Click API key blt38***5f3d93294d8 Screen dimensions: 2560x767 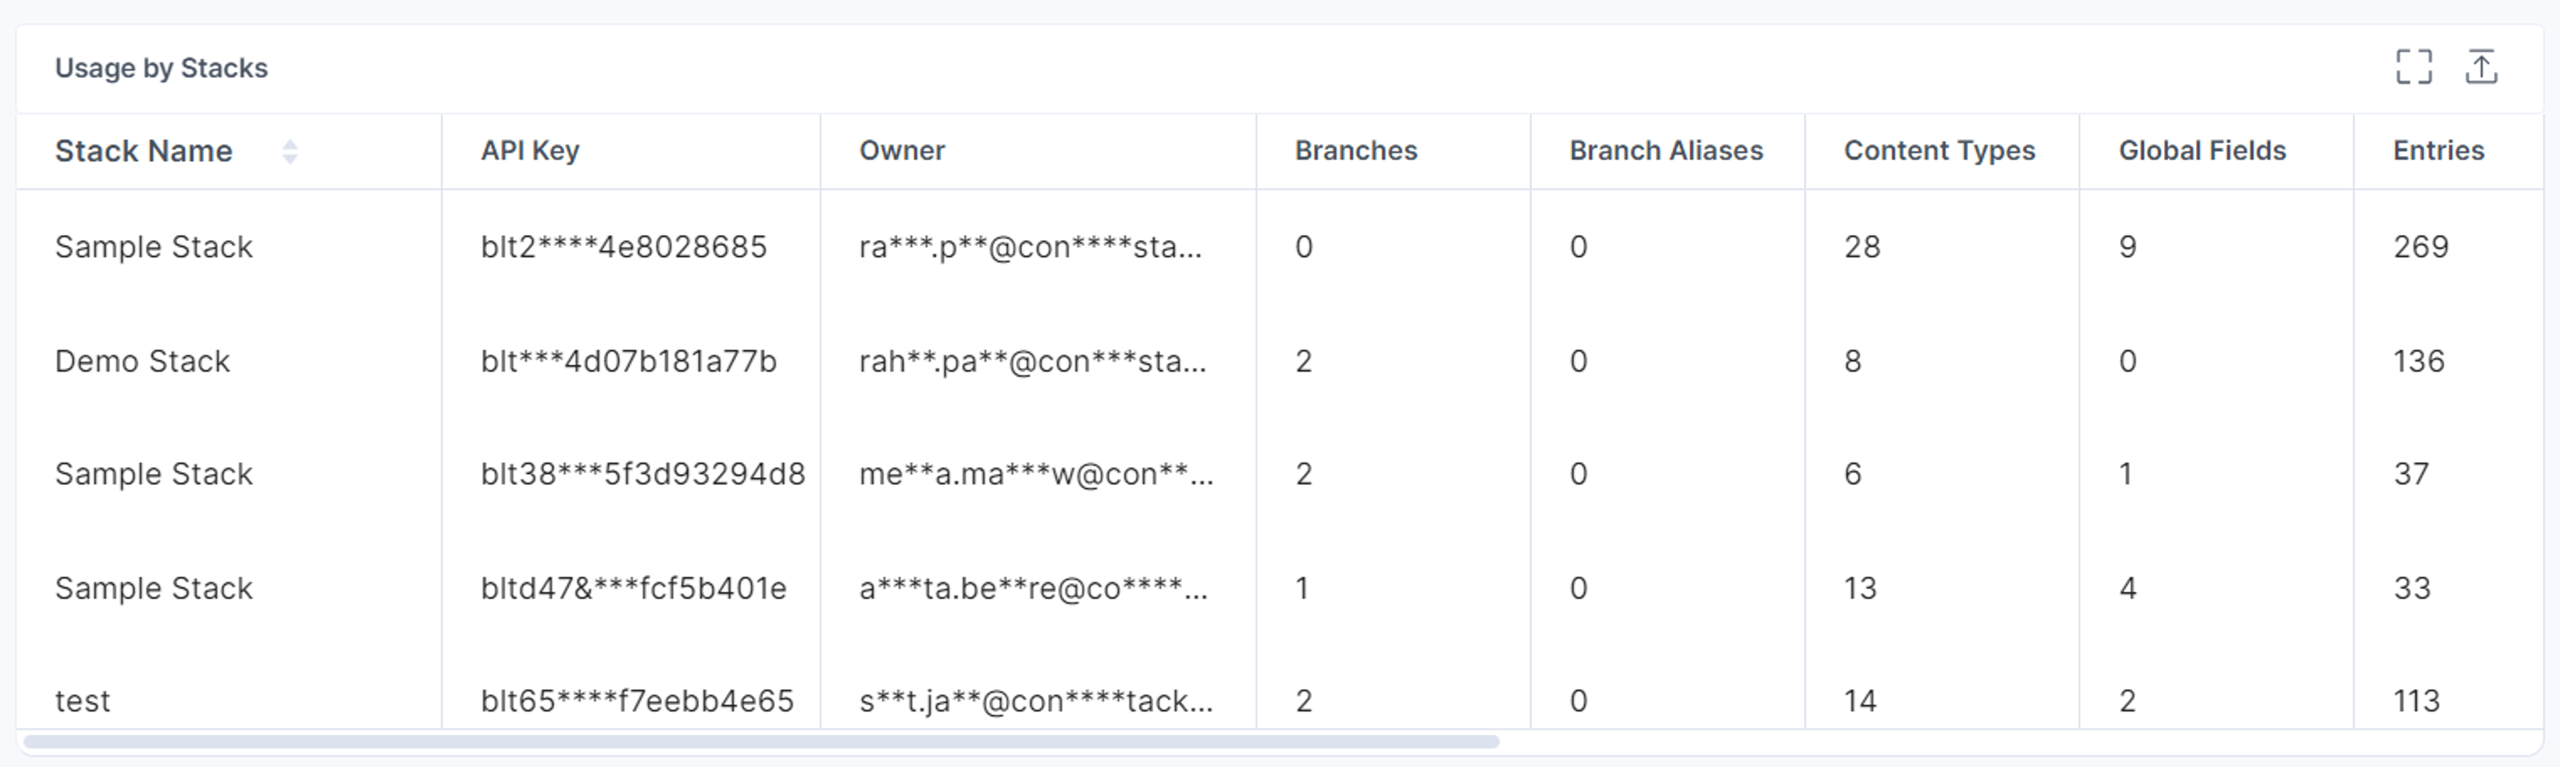642,474
